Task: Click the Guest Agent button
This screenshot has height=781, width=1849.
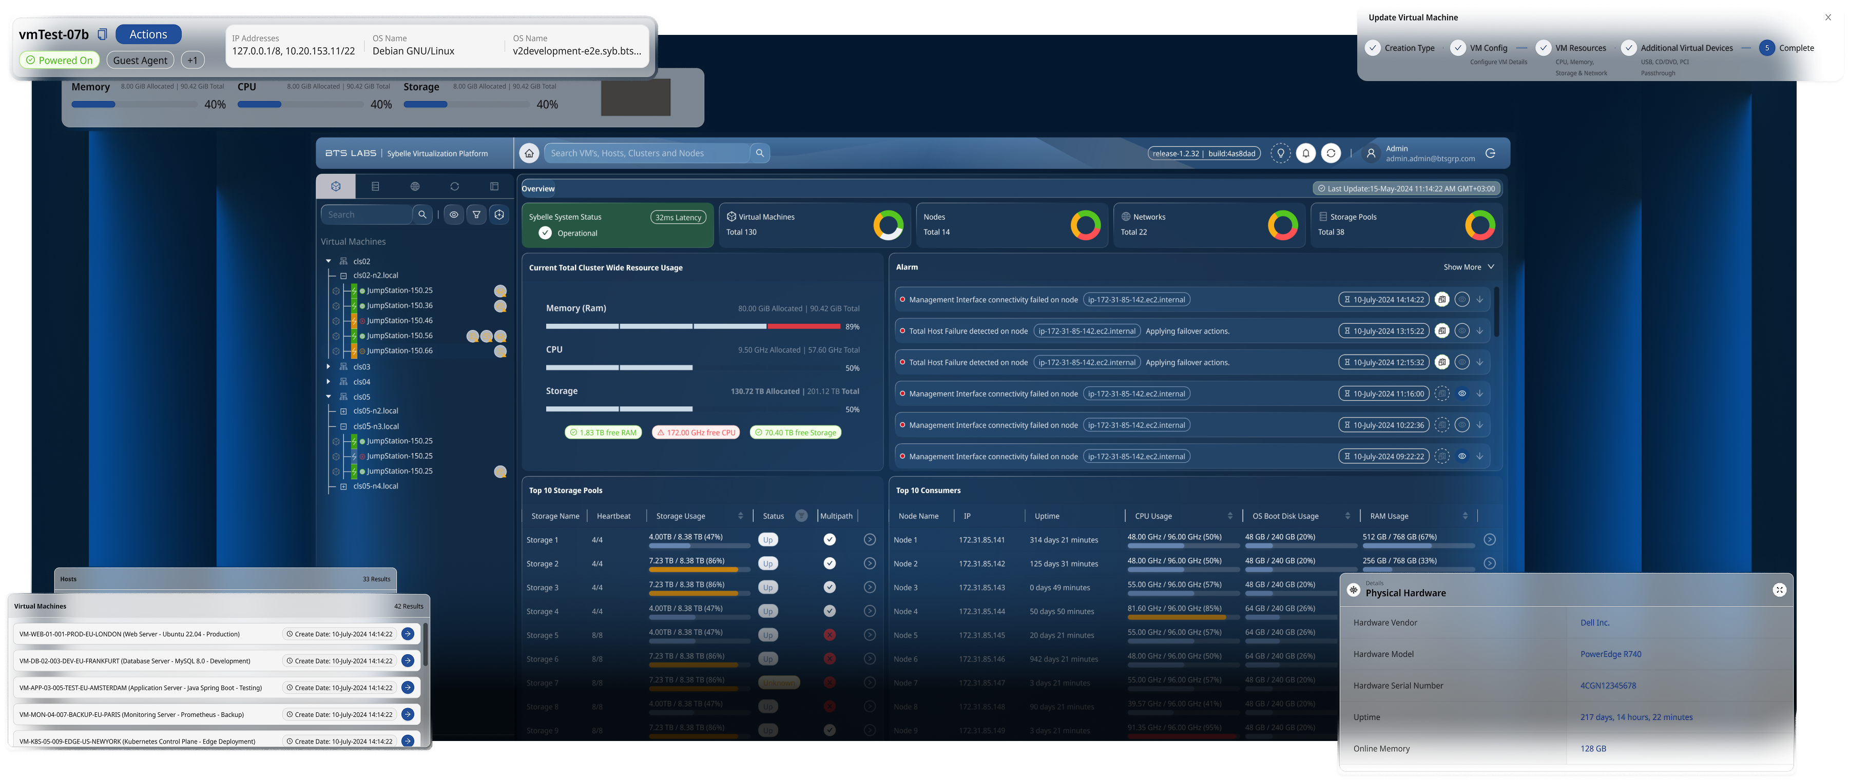Action: click(x=140, y=61)
